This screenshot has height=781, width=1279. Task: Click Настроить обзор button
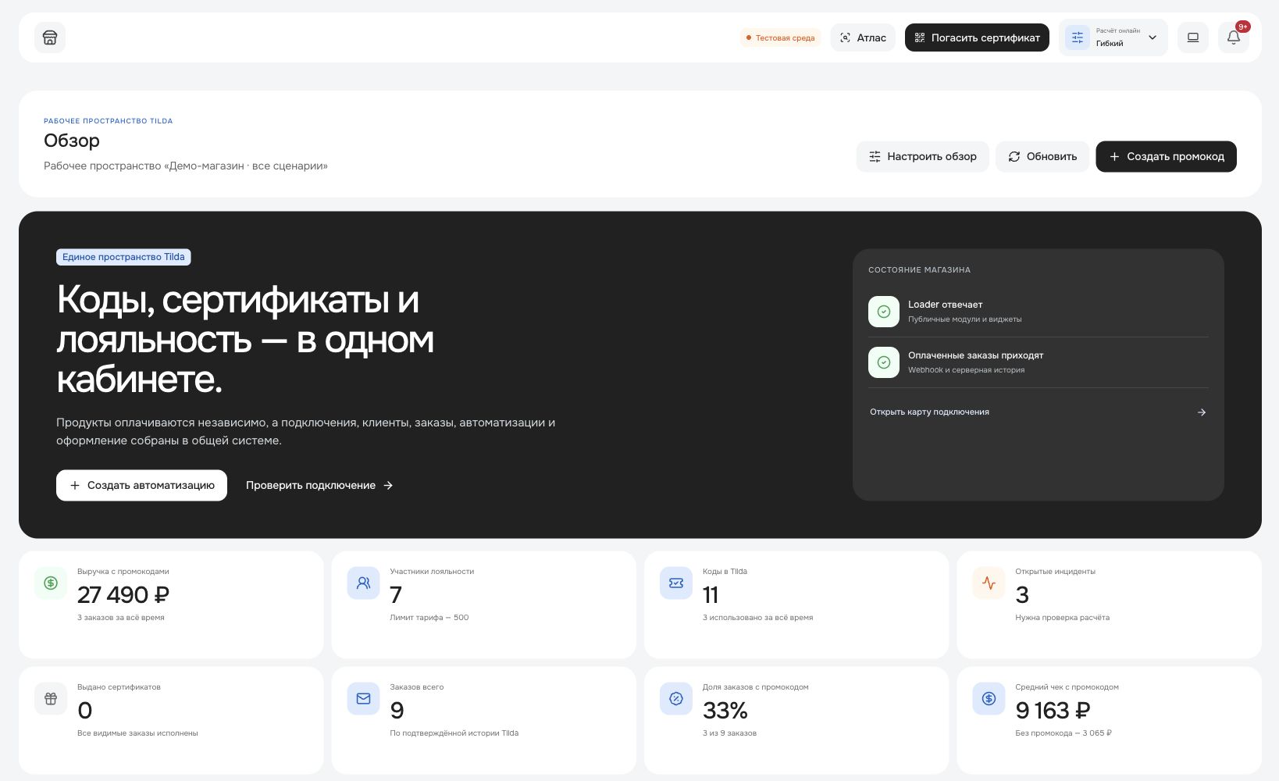922,156
